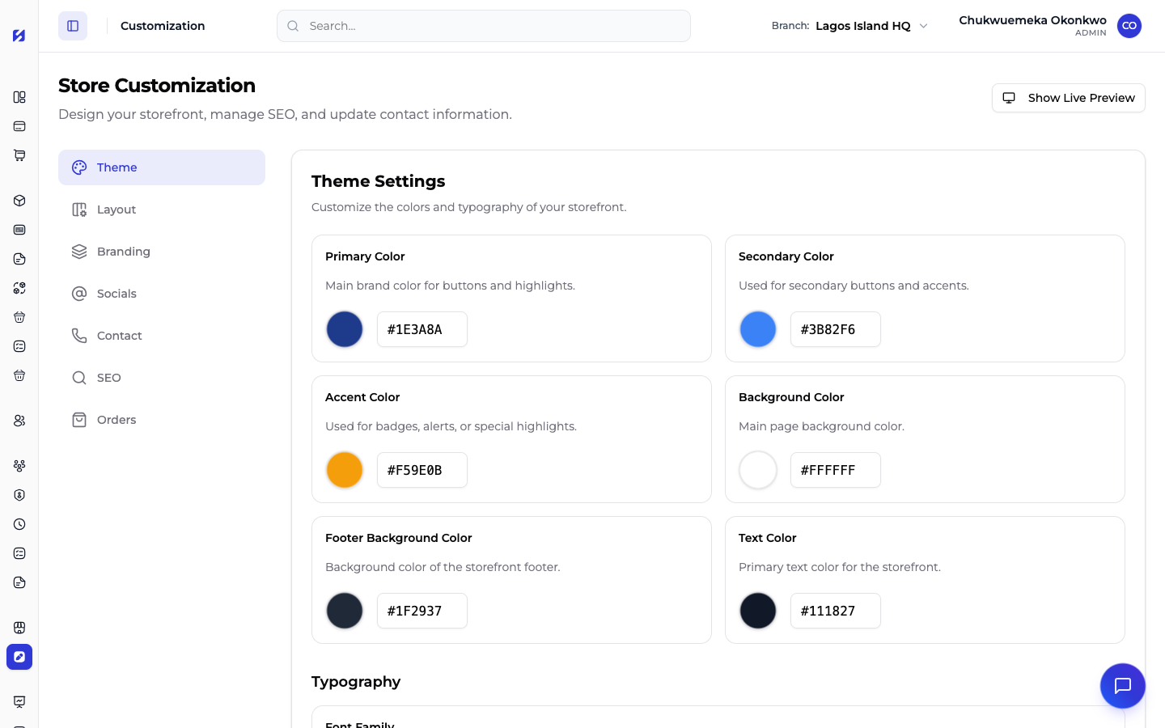Open the dashboard layout icon in left rail

click(x=19, y=97)
